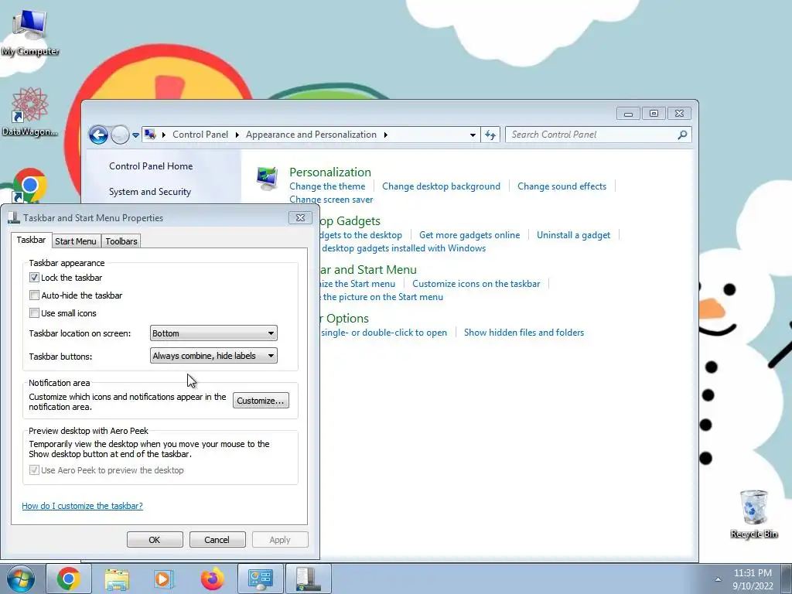Click the Personalization category icon
The width and height of the screenshot is (792, 594).
(267, 179)
